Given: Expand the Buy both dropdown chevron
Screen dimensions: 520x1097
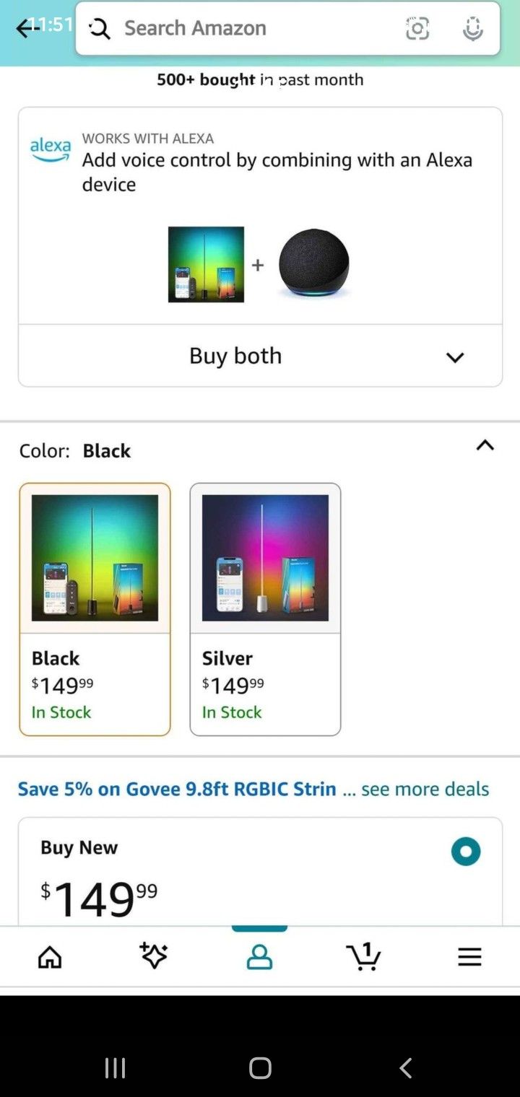Looking at the screenshot, I should click(x=454, y=357).
